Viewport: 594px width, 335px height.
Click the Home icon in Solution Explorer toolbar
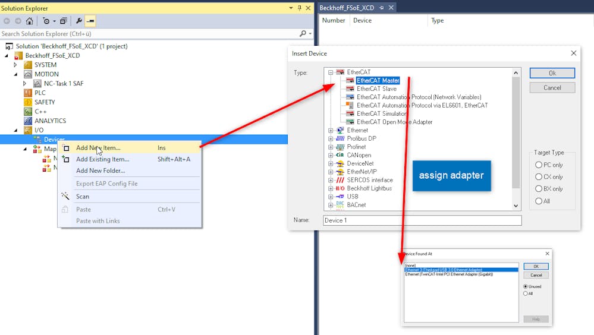tap(30, 21)
